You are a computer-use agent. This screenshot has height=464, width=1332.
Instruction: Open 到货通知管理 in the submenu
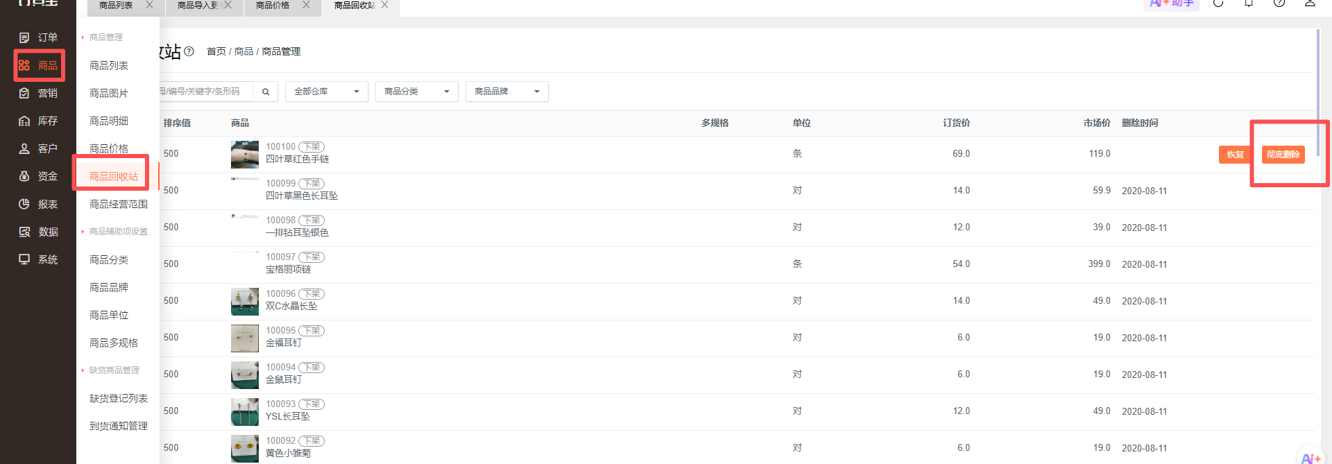119,426
